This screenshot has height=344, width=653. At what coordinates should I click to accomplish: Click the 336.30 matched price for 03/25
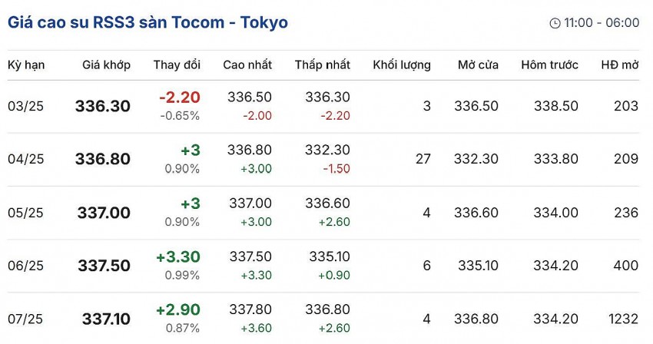[103, 107]
